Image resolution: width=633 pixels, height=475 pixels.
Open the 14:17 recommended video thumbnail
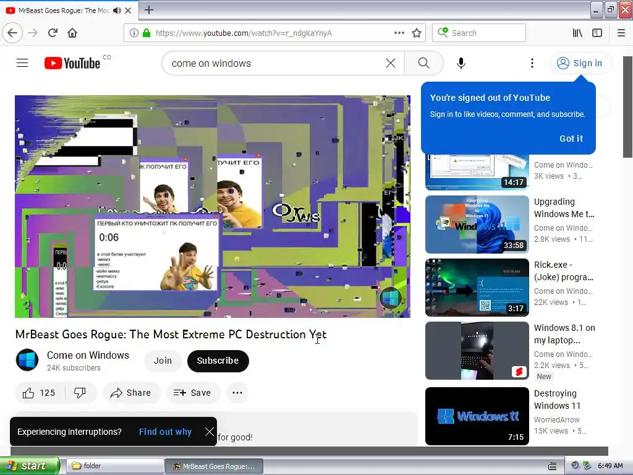click(x=477, y=172)
